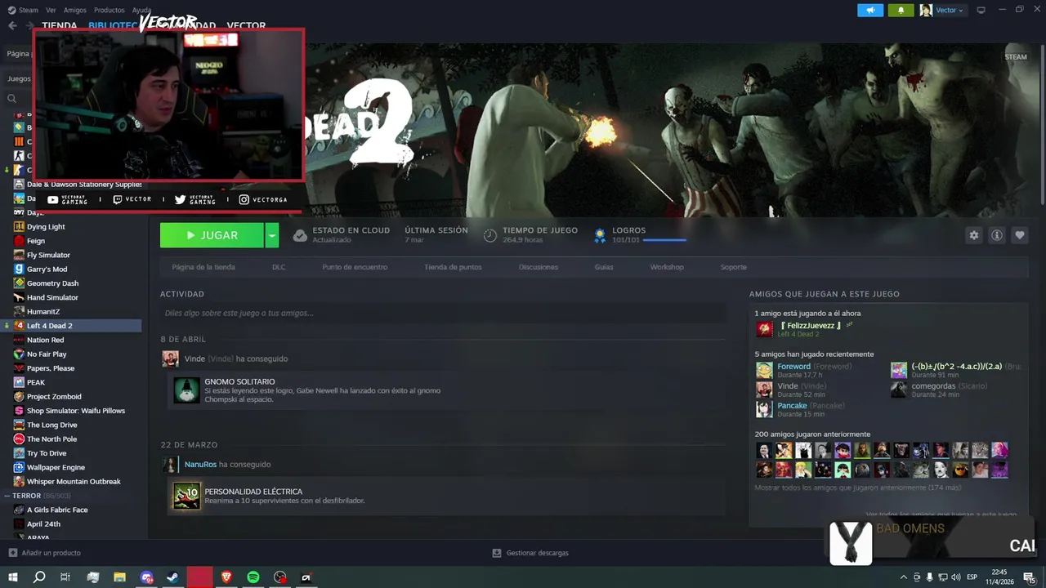Click the achievements progress bar
Image resolution: width=1046 pixels, height=588 pixels.
click(664, 240)
